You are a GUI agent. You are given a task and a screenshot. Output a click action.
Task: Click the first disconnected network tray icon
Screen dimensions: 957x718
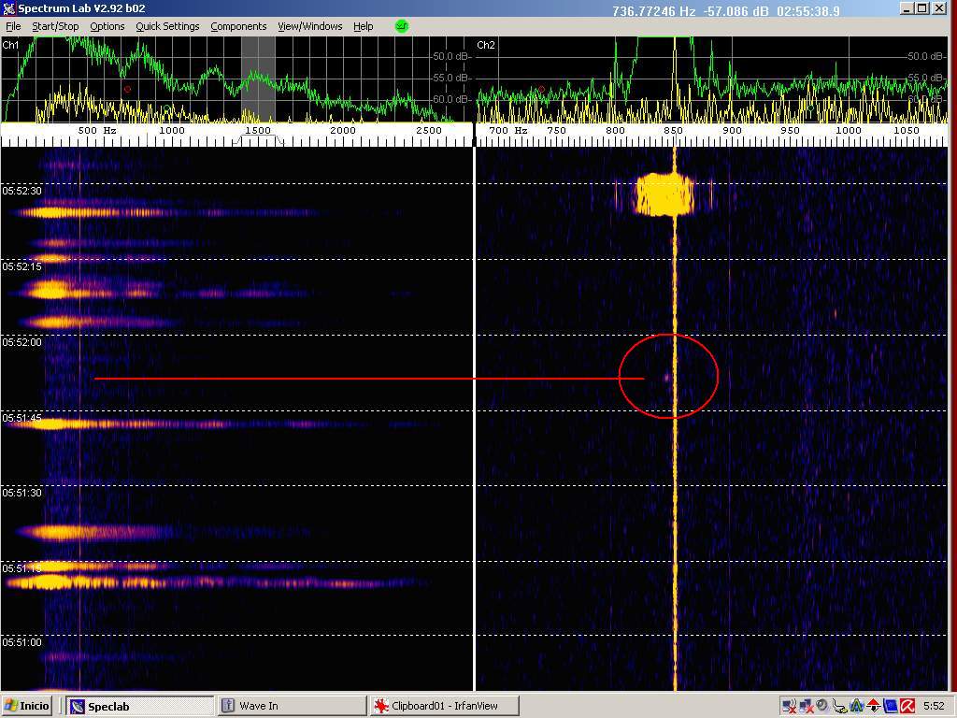(788, 706)
